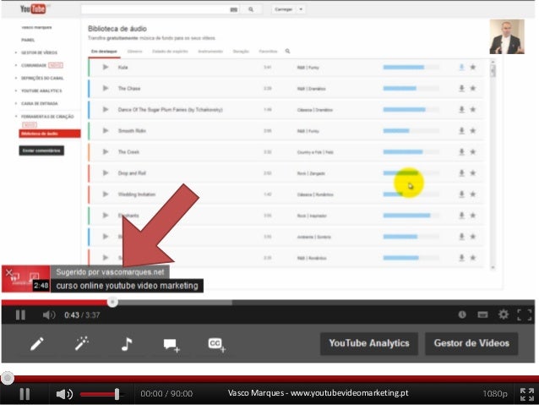Switch inner player to theater mode
539x405 pixels.
click(x=482, y=315)
